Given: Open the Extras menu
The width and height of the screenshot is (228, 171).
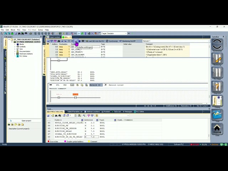Looking at the screenshot, I should (x=41, y=30).
